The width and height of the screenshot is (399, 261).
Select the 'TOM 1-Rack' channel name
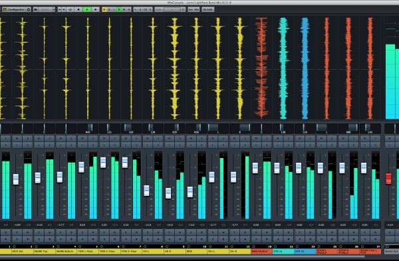tap(88, 251)
